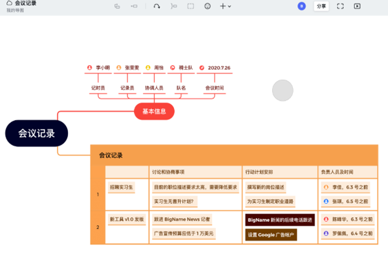Click the 分享 share button
The height and width of the screenshot is (258, 388).
pyautogui.click(x=321, y=6)
